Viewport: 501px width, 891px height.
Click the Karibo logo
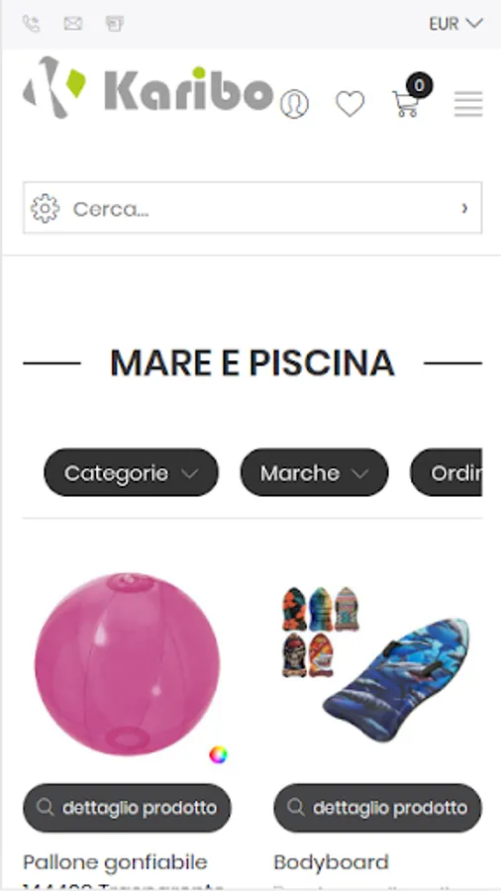(148, 87)
